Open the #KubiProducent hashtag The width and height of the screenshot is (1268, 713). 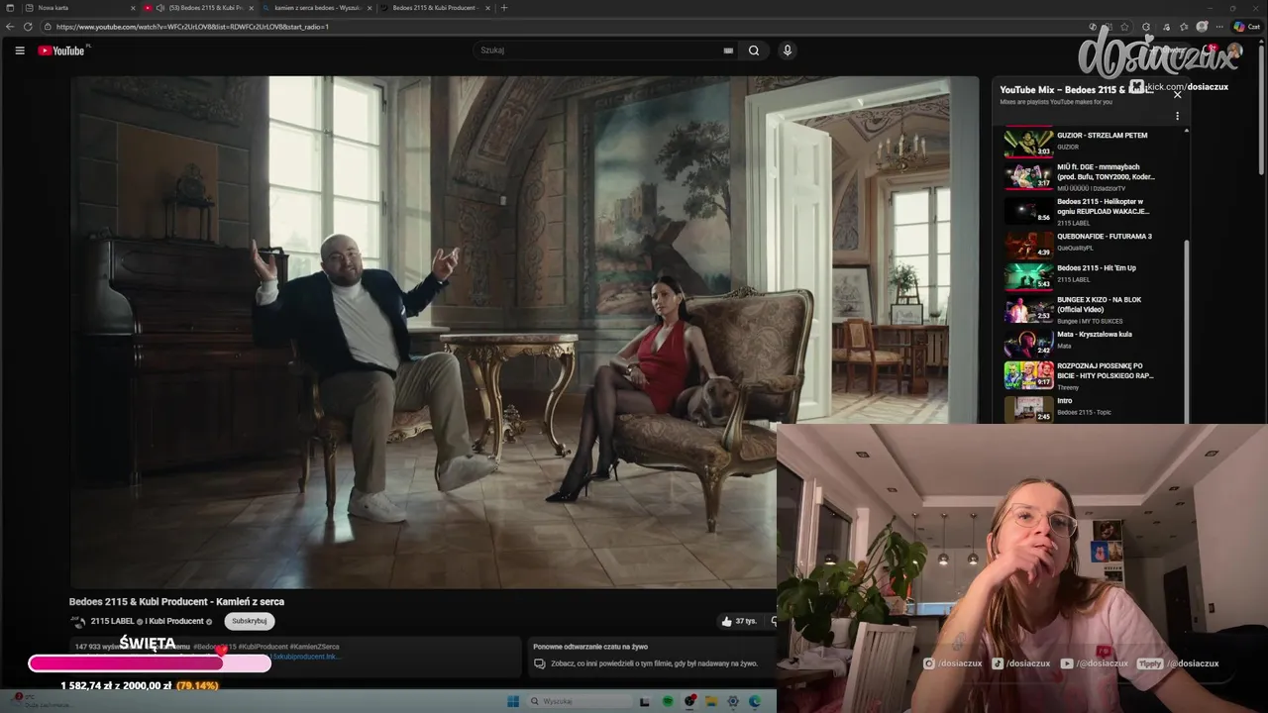(x=264, y=647)
